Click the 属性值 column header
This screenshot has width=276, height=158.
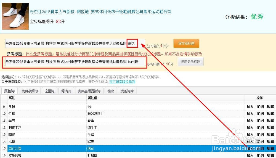point(165,98)
